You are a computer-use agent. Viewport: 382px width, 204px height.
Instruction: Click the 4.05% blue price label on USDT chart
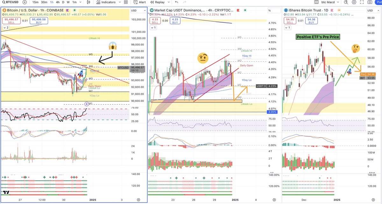(272, 112)
